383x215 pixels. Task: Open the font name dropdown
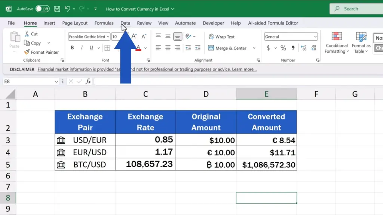(x=108, y=37)
